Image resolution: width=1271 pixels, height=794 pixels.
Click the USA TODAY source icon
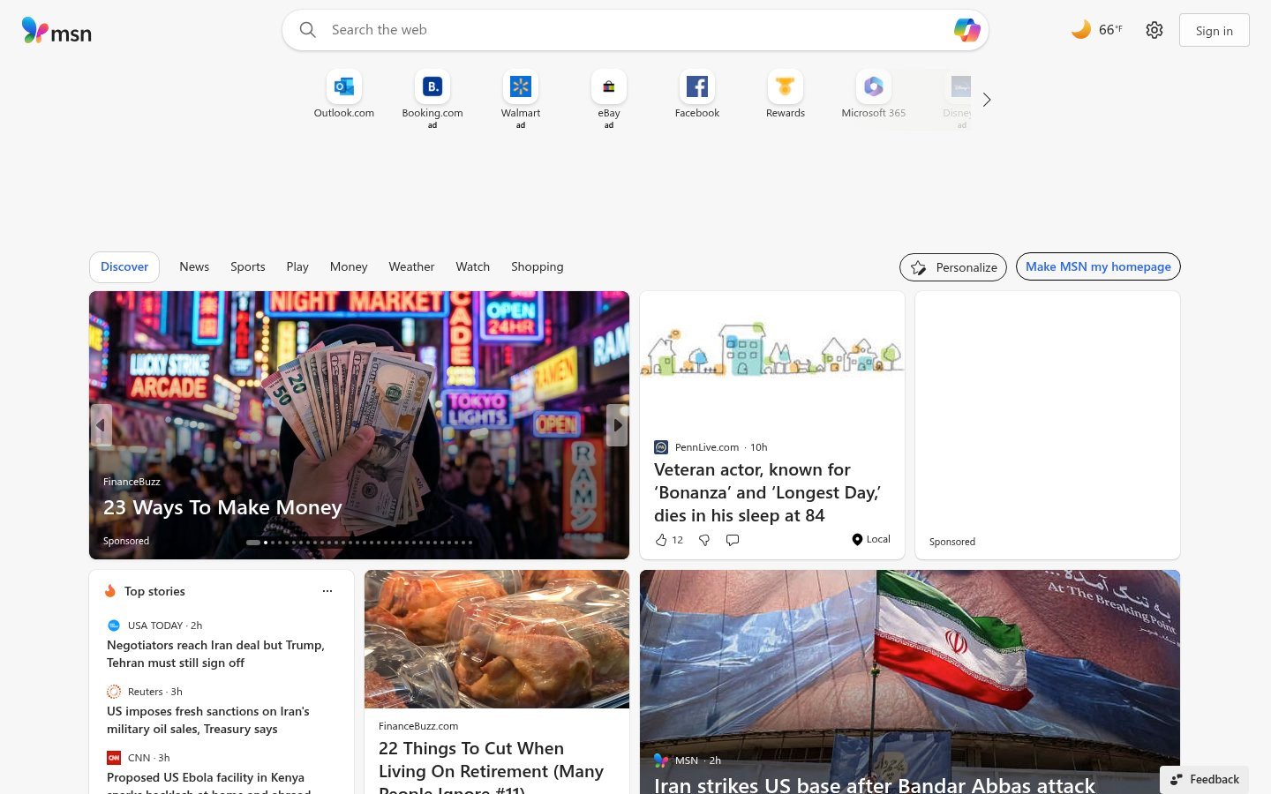point(114,625)
